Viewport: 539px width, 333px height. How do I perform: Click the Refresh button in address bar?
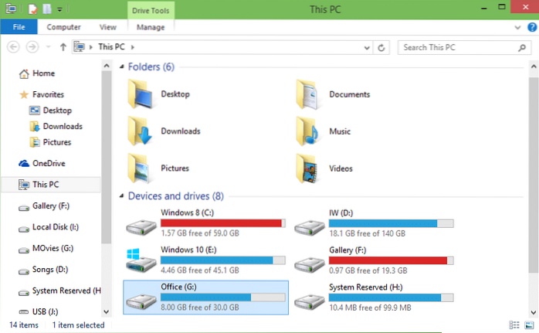(381, 48)
